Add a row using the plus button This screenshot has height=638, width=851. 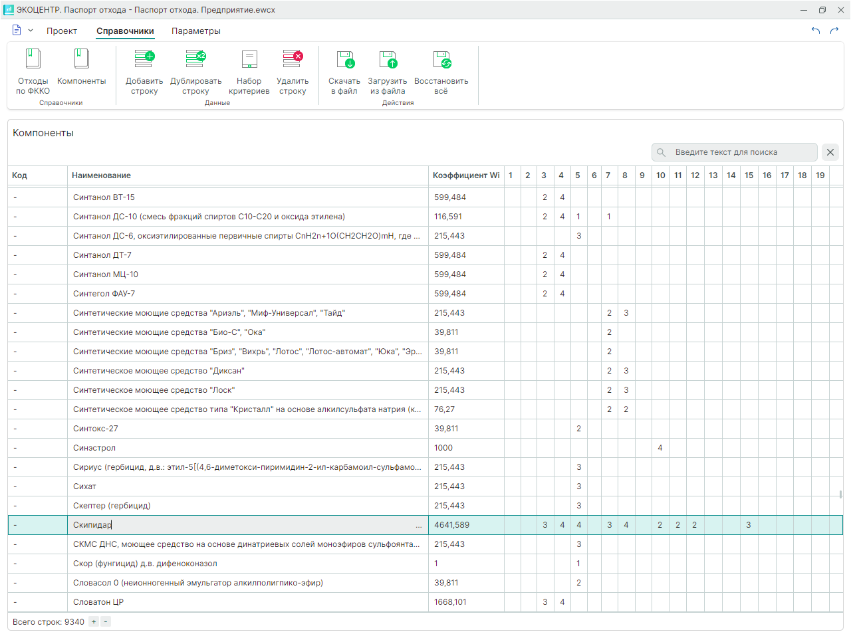click(x=94, y=622)
